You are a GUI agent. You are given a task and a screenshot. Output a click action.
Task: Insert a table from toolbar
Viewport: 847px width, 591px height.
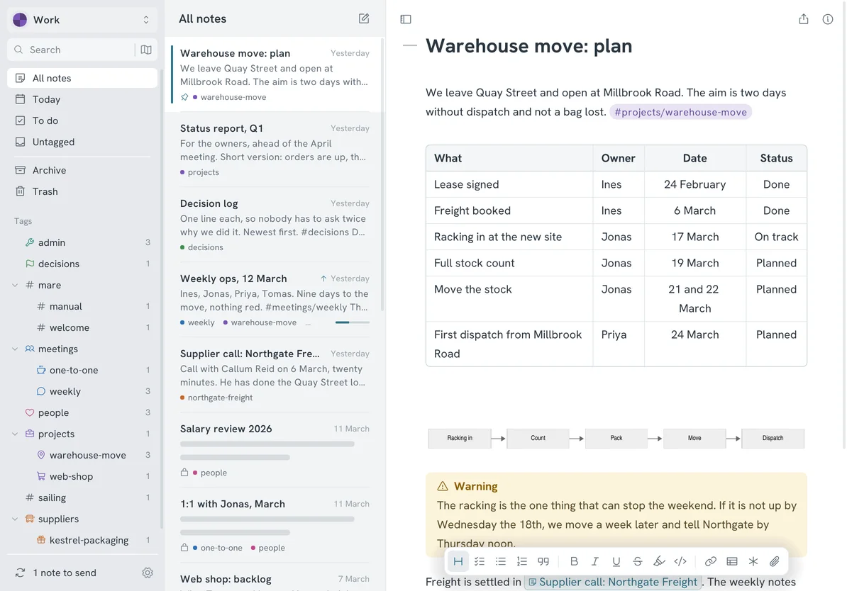(732, 561)
